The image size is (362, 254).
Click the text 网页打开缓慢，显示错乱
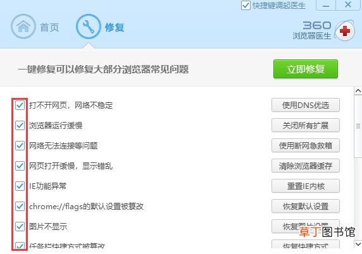(x=71, y=166)
